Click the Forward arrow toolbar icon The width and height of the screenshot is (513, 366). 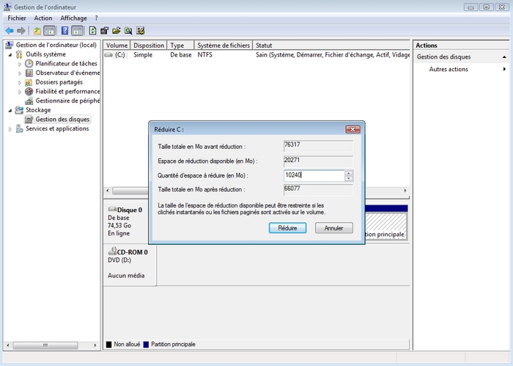click(21, 31)
